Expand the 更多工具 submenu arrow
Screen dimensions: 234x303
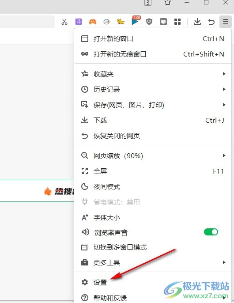pos(224,262)
